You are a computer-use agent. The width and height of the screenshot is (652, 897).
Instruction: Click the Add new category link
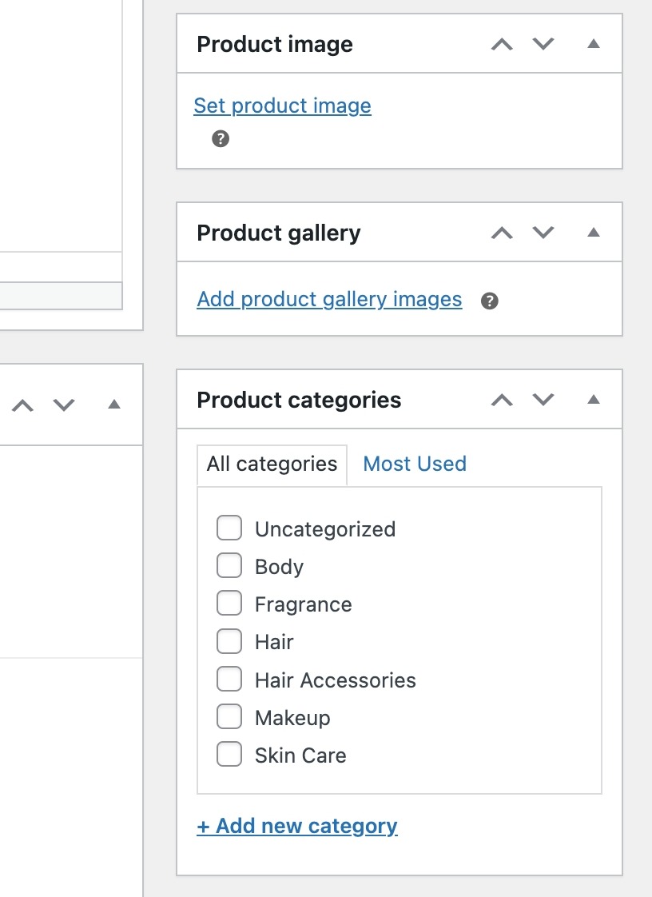[297, 826]
